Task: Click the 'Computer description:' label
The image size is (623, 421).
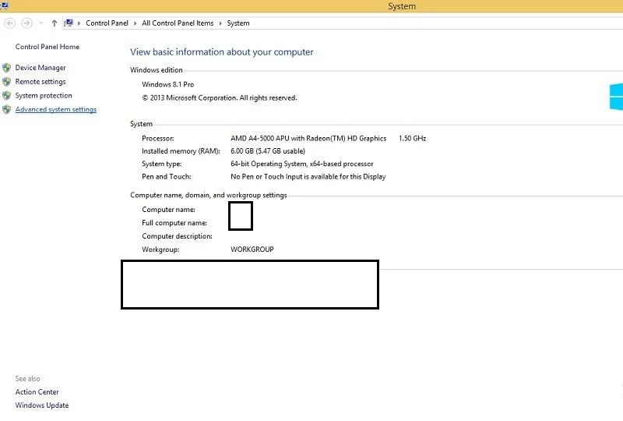Action: 177,236
